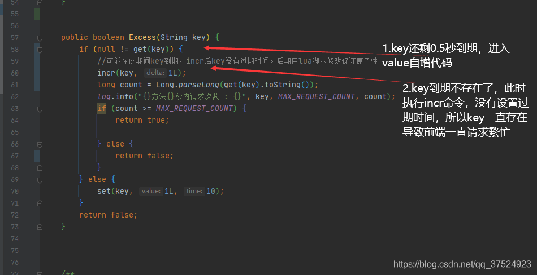Toggle the method end fold marker at line 73

click(40, 227)
